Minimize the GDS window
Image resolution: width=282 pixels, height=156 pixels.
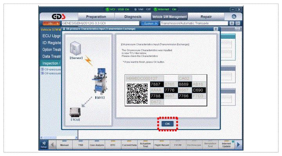(233, 9)
